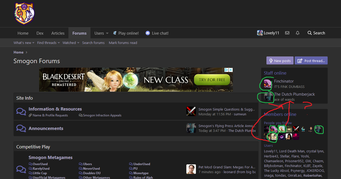
Task: Expand the What's new dropdown
Action: [x=34, y=43]
